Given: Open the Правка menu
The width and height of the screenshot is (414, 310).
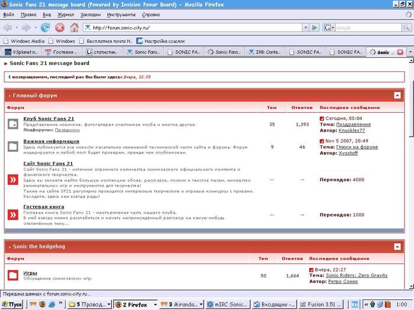Looking at the screenshot, I should tap(28, 15).
